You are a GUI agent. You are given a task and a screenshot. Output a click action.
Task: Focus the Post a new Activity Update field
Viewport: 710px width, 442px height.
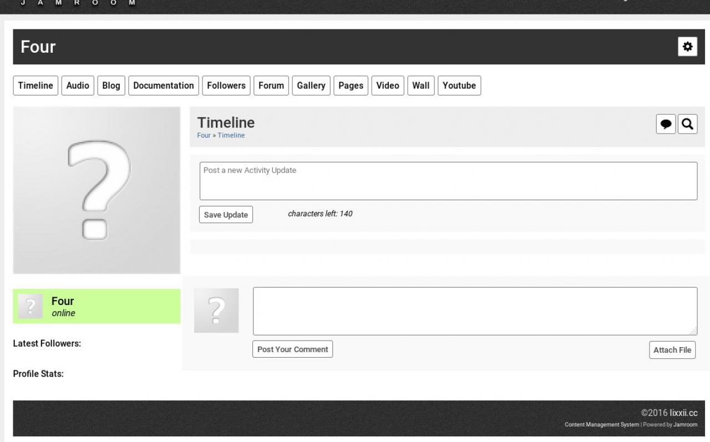pyautogui.click(x=448, y=181)
